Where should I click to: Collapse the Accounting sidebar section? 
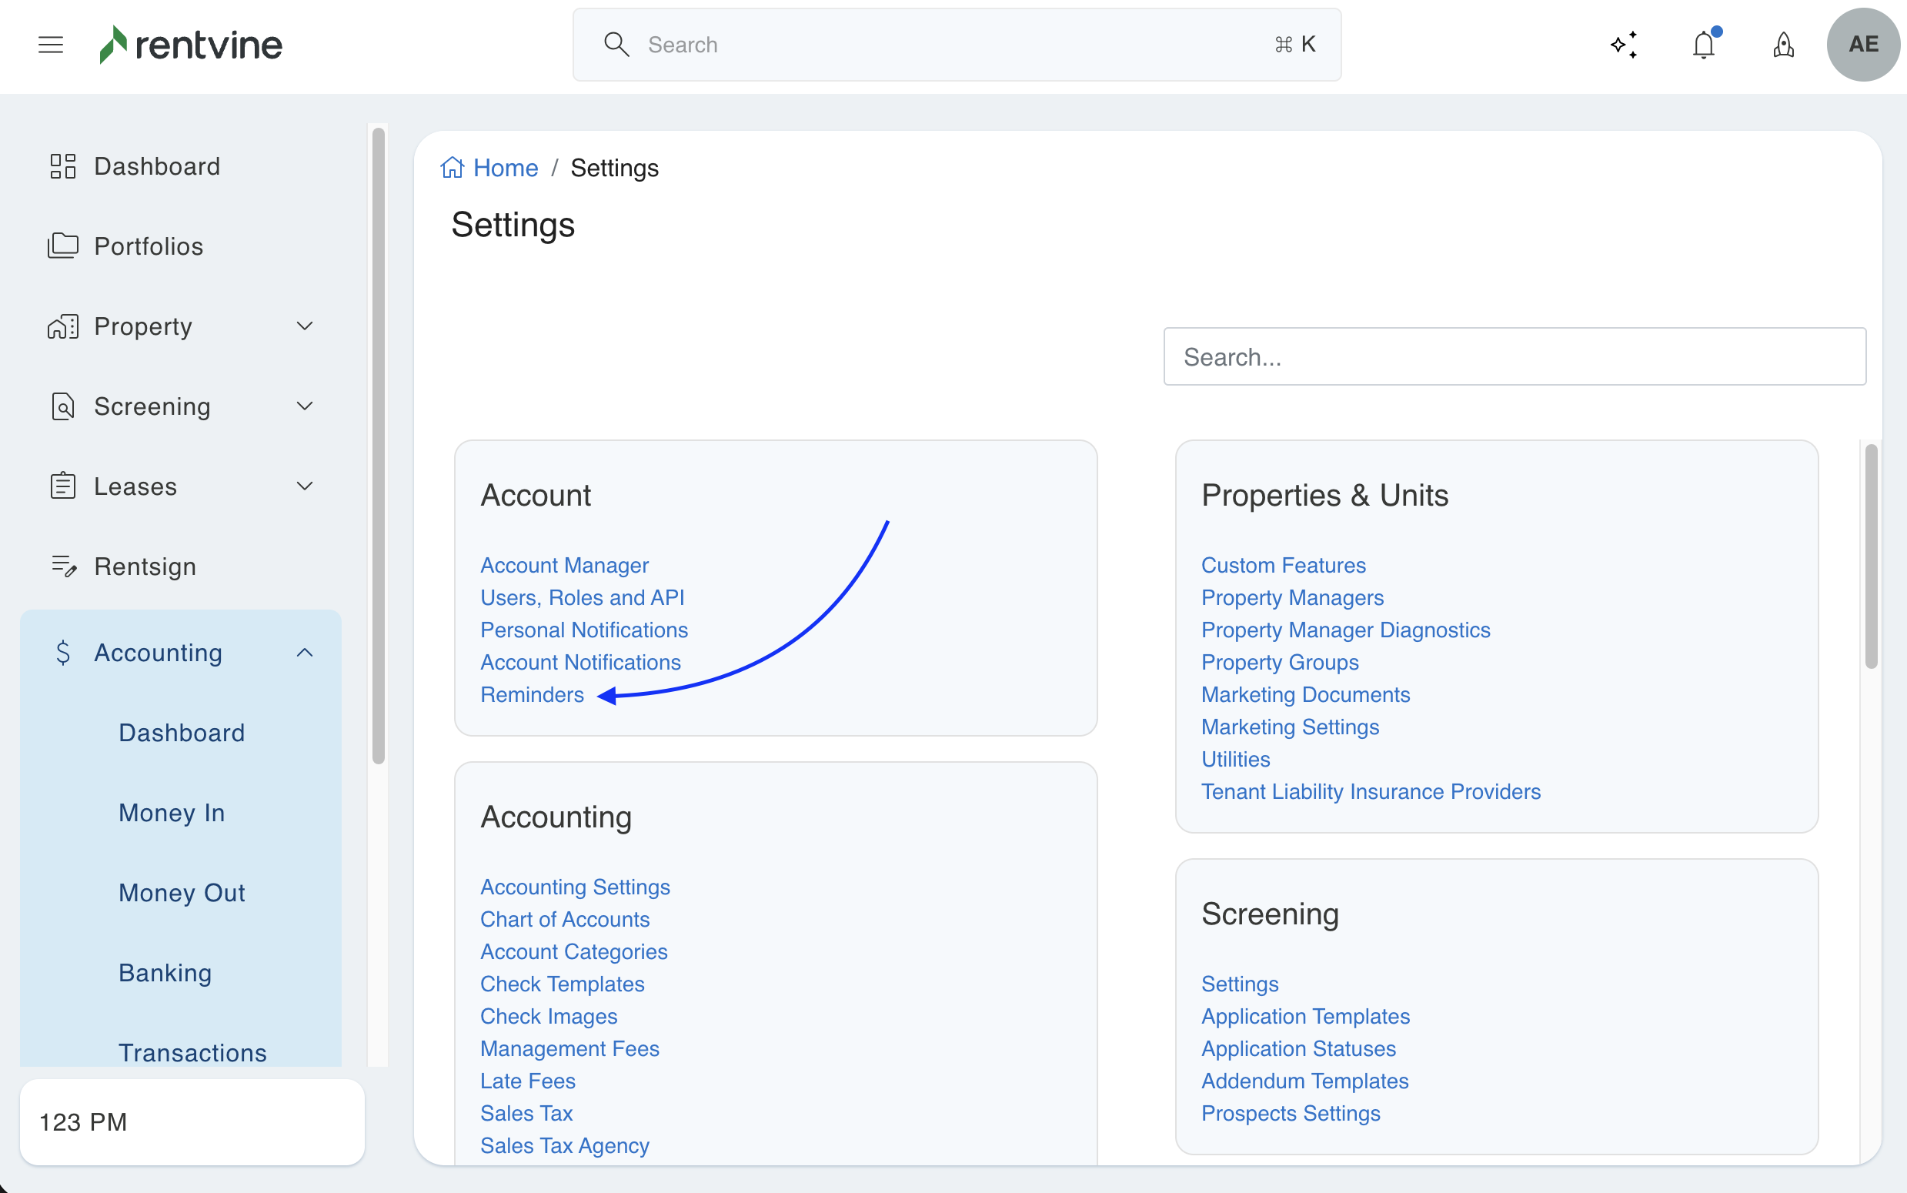pyautogui.click(x=305, y=653)
